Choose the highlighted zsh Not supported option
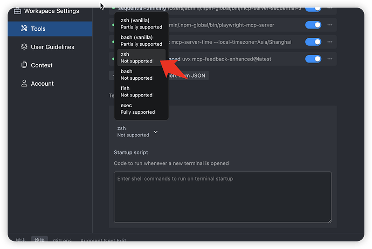 point(141,58)
